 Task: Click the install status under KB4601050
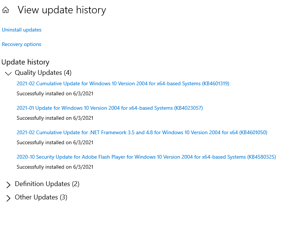tap(55, 142)
